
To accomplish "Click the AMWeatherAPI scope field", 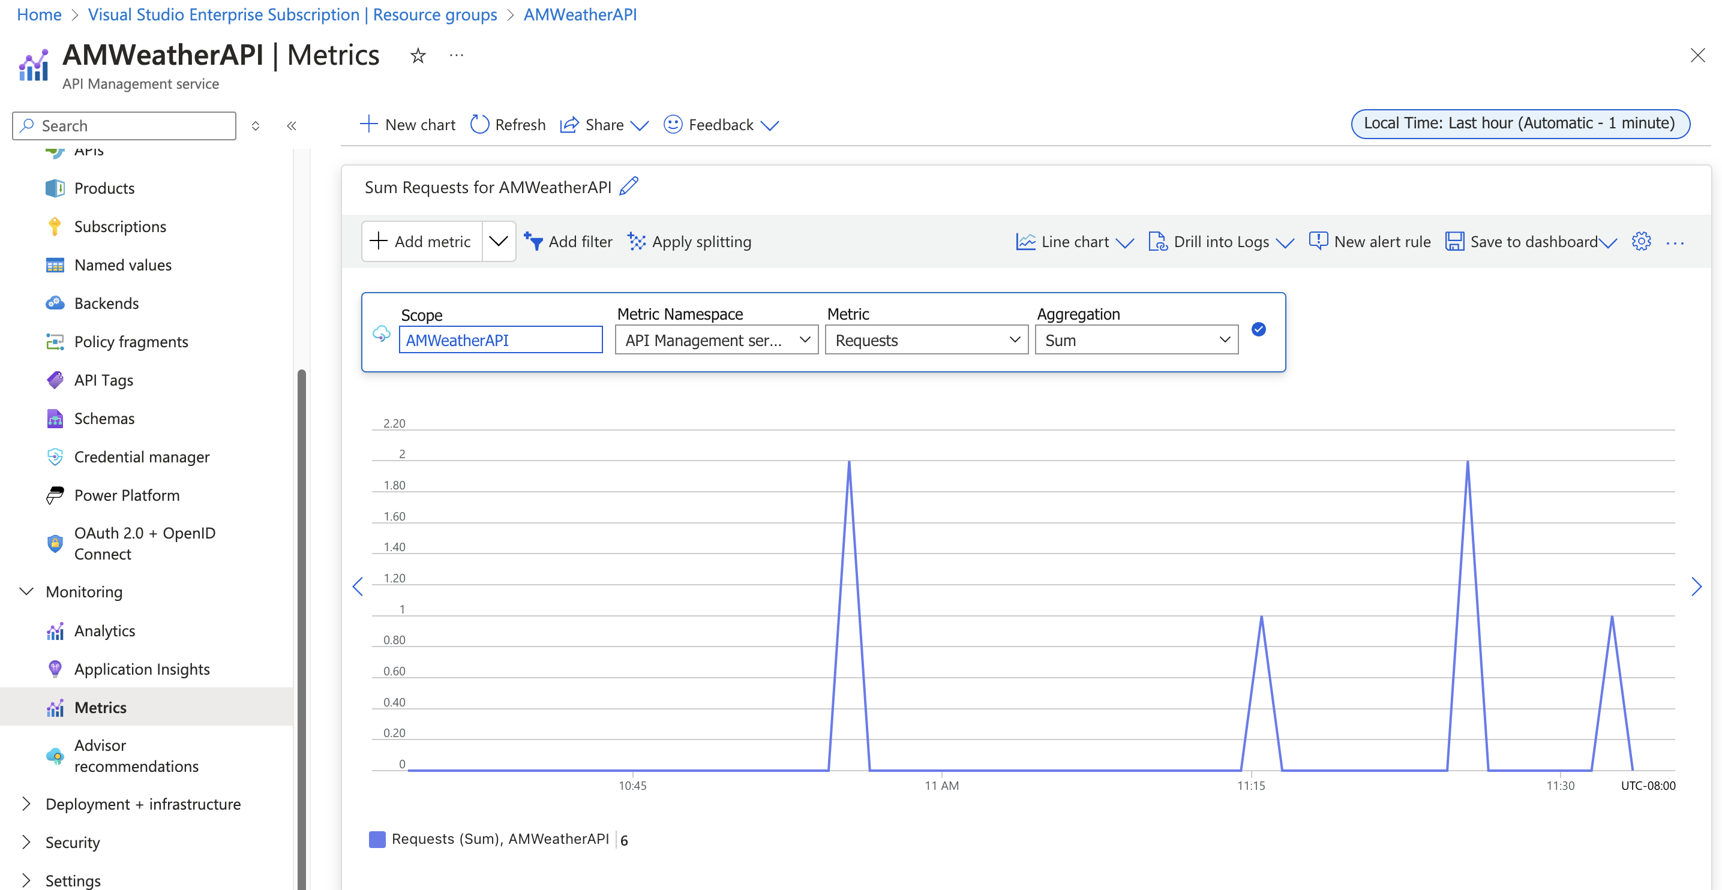I will [x=500, y=340].
